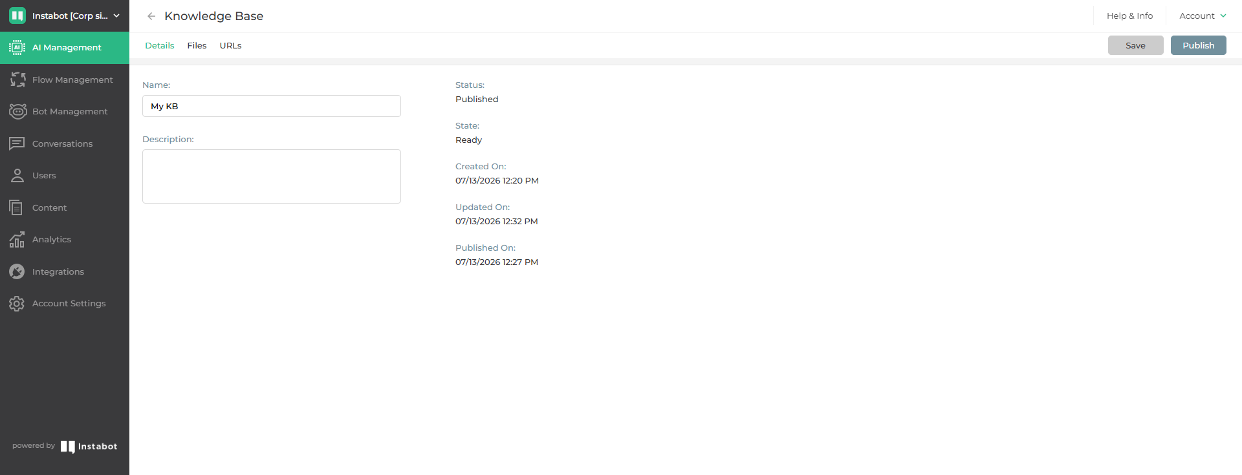Click the Flow Management icon
The image size is (1242, 475).
[17, 79]
